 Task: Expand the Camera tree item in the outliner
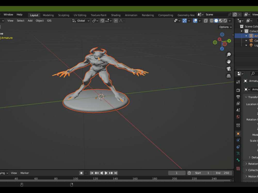[246, 41]
